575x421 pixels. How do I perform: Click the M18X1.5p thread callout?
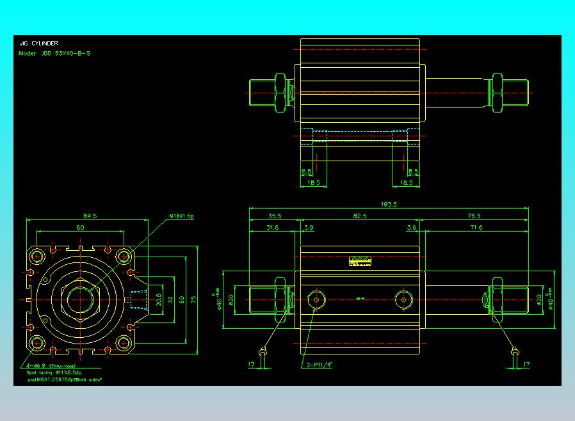point(181,216)
